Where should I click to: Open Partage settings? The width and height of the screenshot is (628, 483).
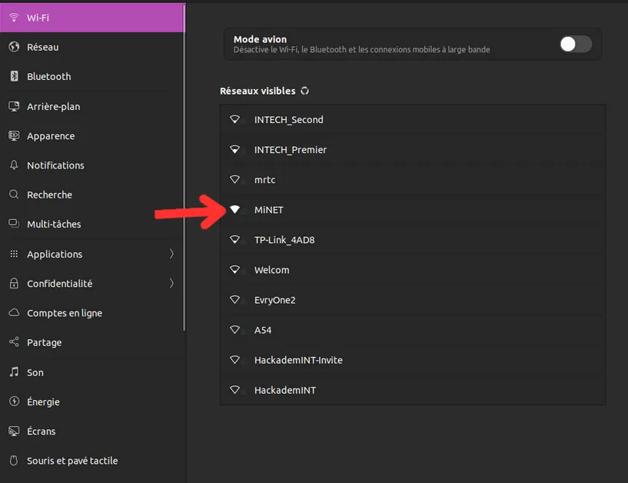pos(92,342)
